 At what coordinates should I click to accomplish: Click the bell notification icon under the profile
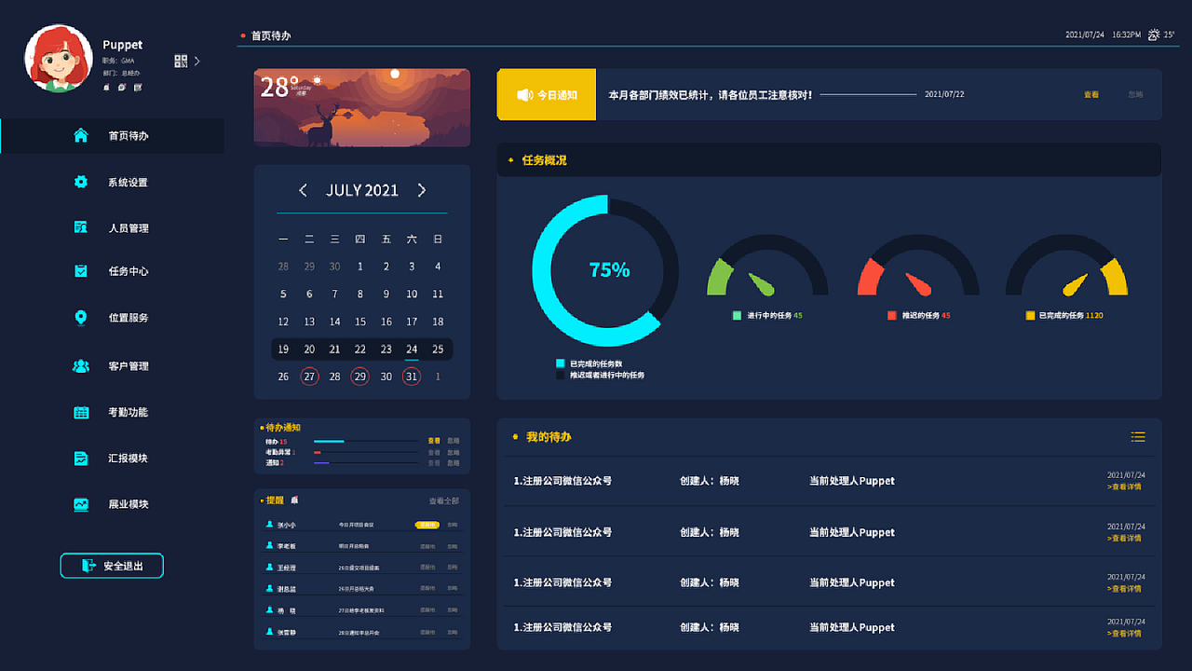(x=107, y=87)
